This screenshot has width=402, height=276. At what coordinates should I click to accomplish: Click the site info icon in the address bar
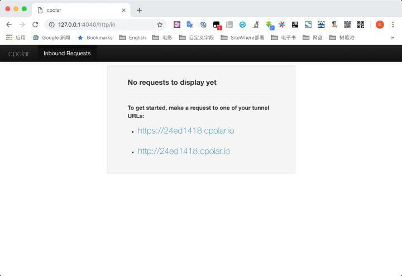pos(52,25)
